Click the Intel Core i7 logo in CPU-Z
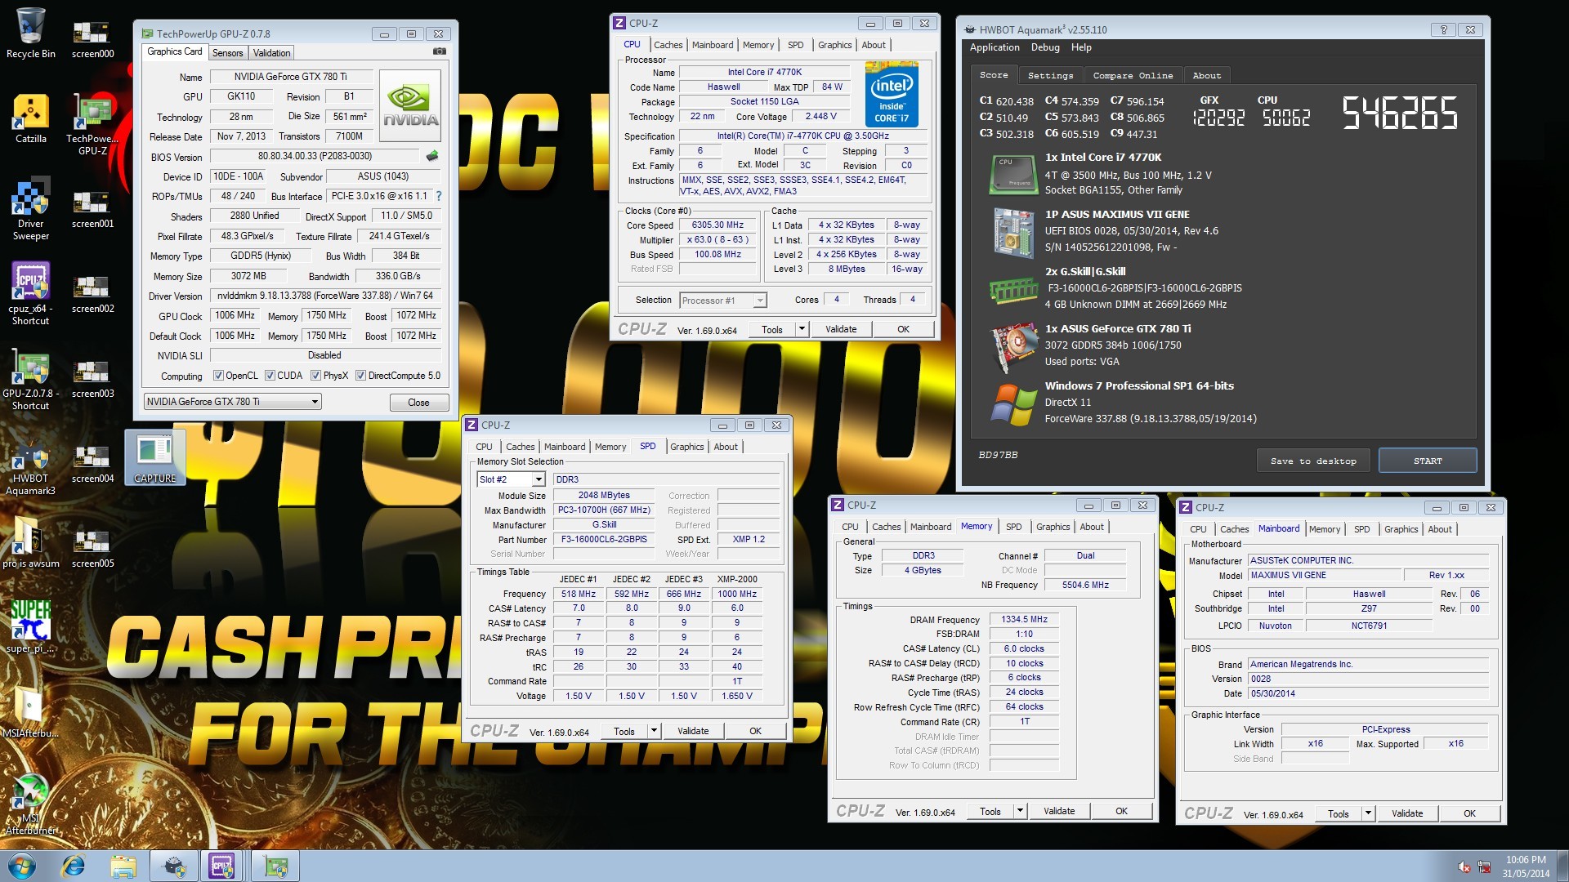1569x882 pixels. [x=892, y=95]
